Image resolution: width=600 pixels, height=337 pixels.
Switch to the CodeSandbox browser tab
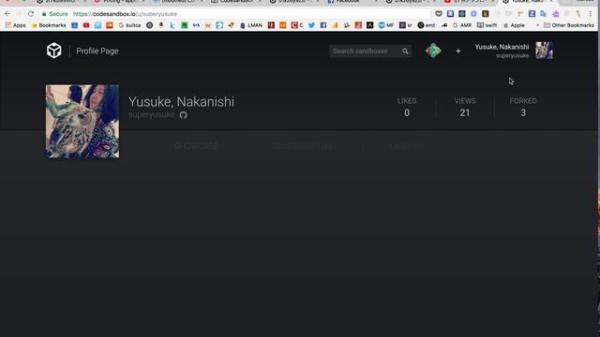[x=236, y=2]
